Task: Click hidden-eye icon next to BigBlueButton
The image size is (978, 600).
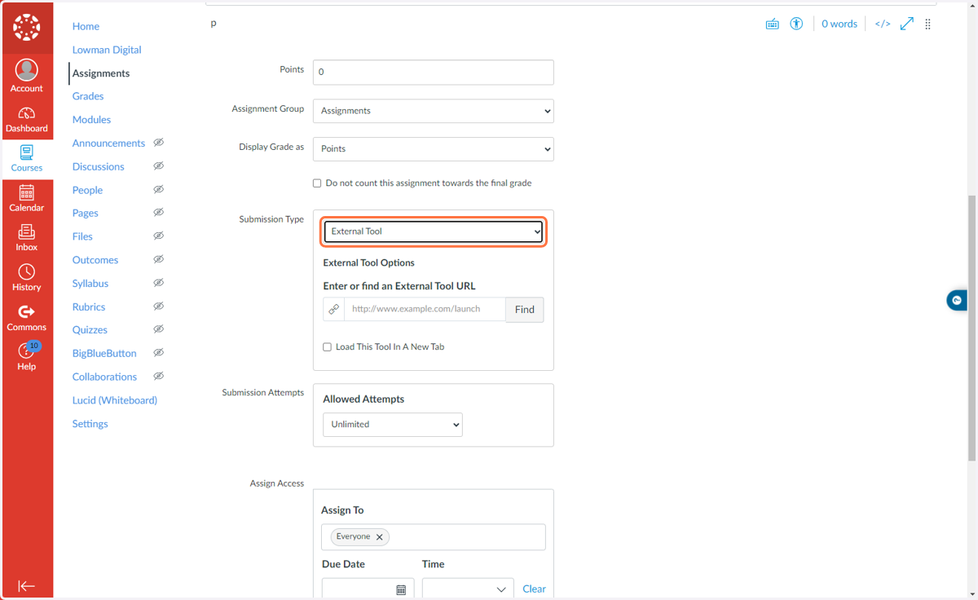Action: [x=159, y=353]
